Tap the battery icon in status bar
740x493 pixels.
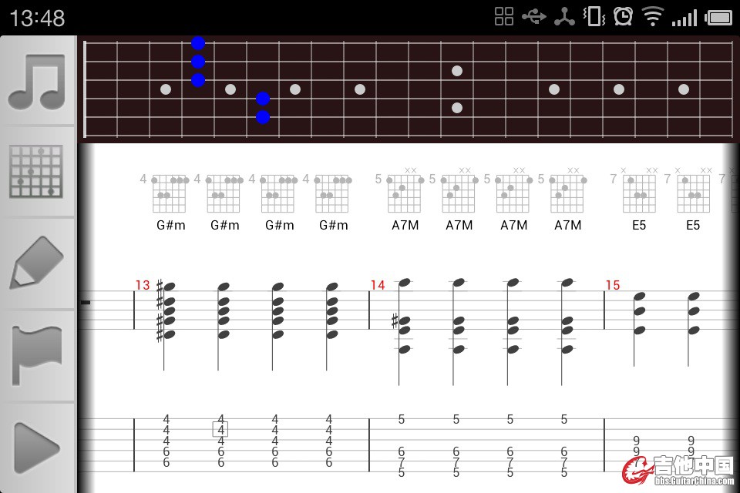coord(718,16)
